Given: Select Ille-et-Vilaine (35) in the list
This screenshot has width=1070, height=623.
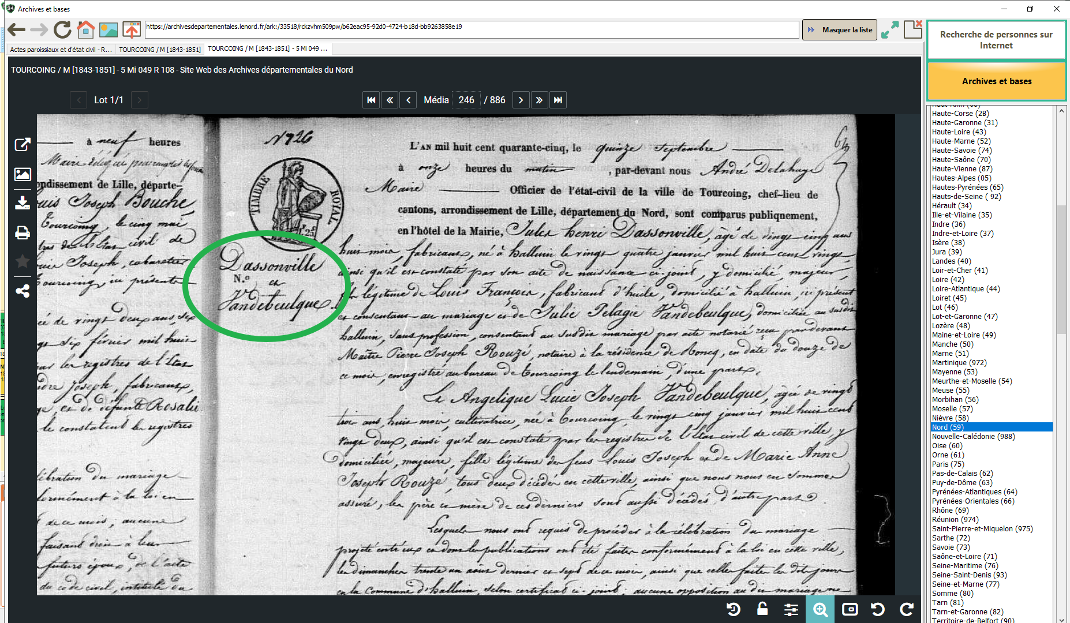Looking at the screenshot, I should 962,215.
